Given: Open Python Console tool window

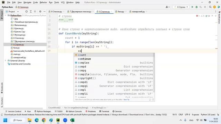Looking at the screenshot, I should point(74,111).
